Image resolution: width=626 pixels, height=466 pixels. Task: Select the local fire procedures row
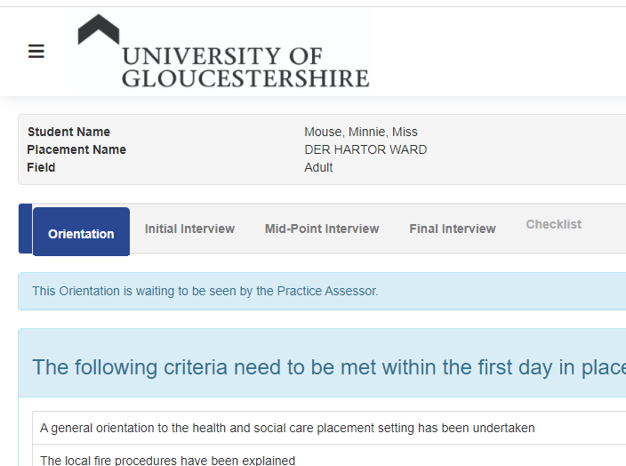coord(167,460)
